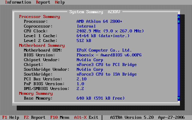The width and height of the screenshot is (192, 120).
Task: Select the BIOS Version row label
Action: coord(39,55)
